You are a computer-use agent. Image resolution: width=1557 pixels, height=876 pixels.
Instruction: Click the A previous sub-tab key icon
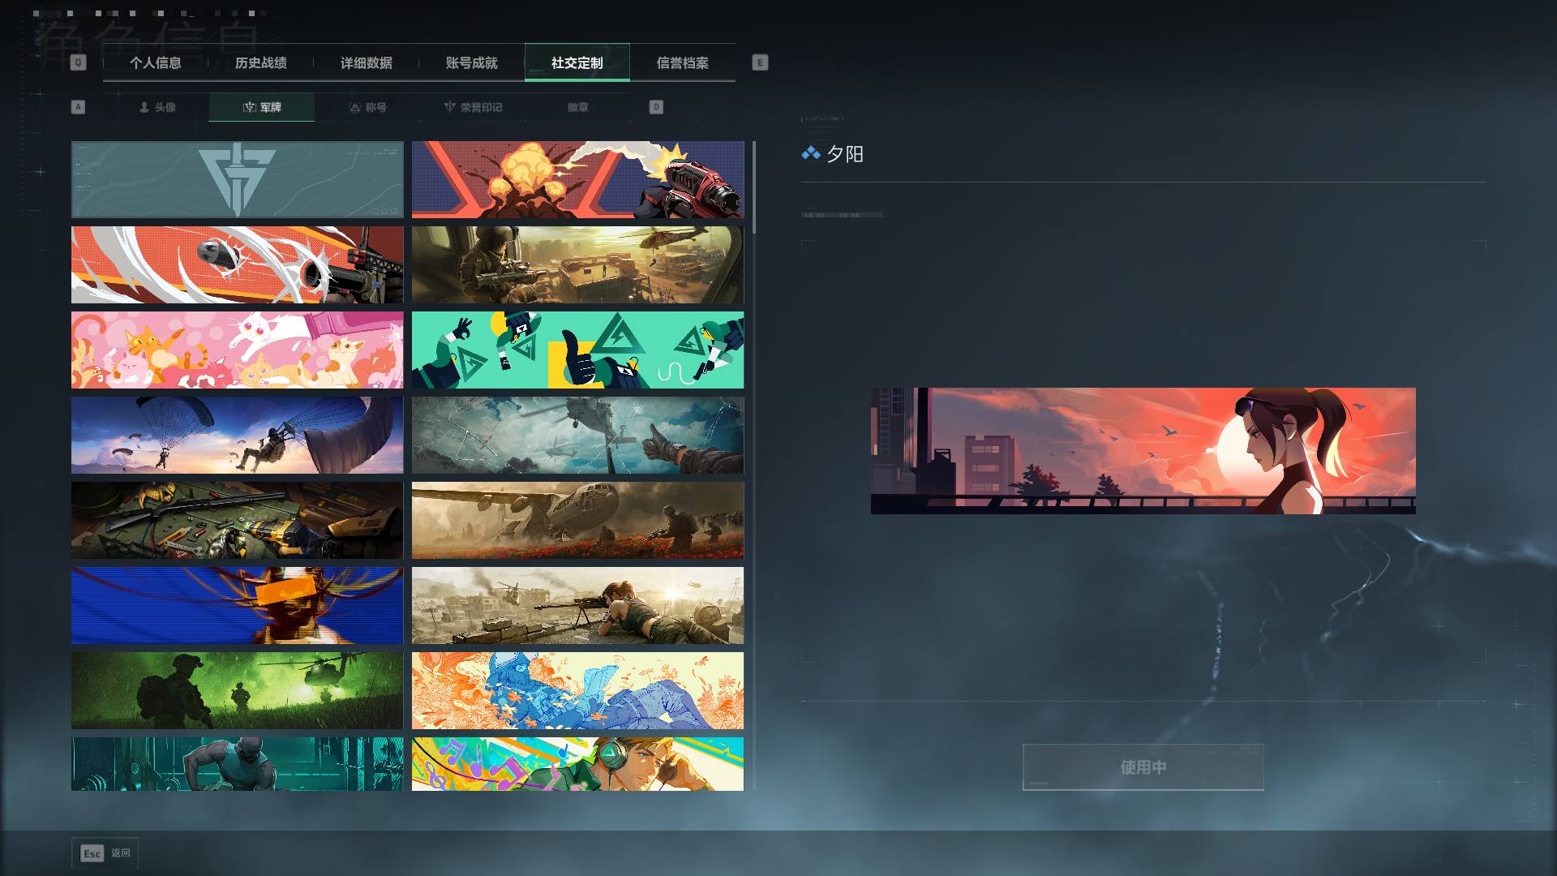click(x=78, y=107)
